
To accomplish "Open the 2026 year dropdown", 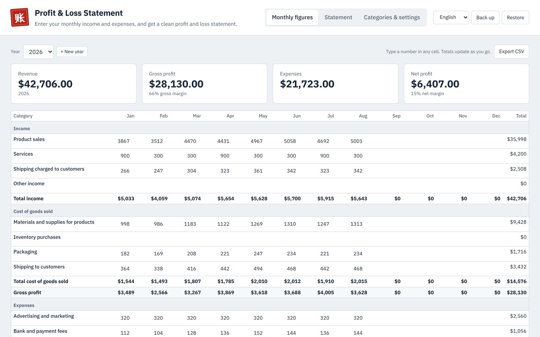I will coord(38,52).
